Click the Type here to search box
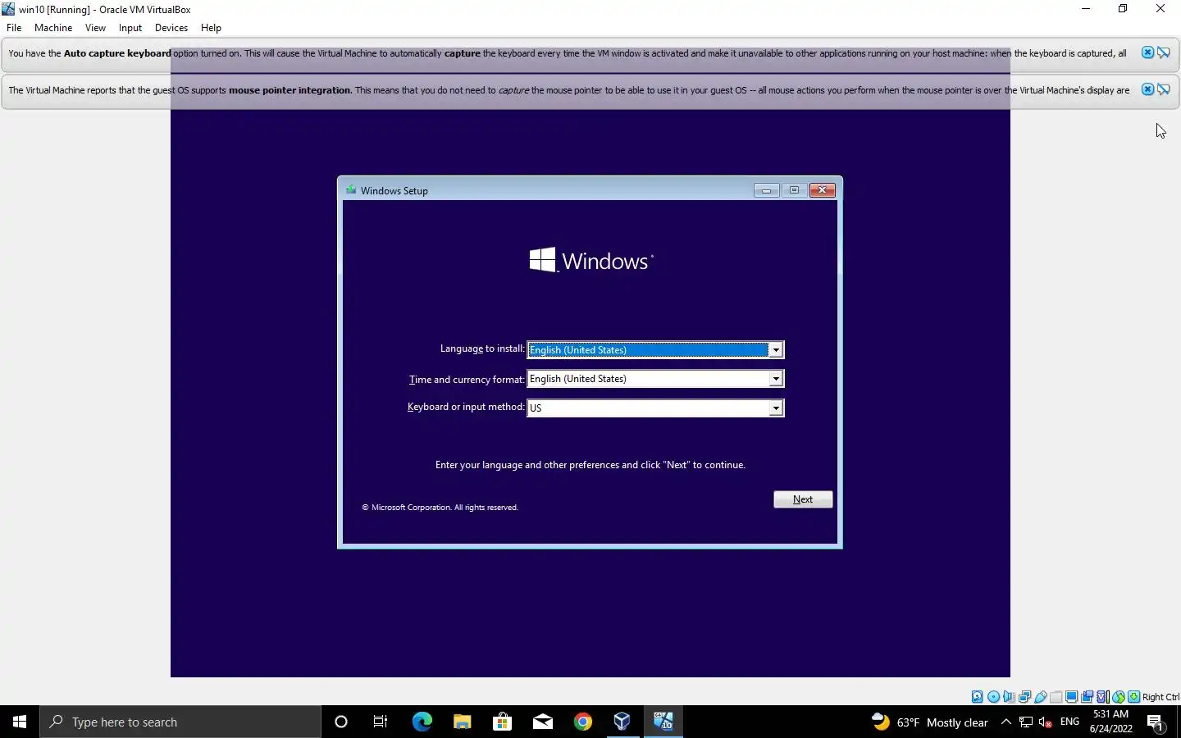 pyautogui.click(x=180, y=722)
